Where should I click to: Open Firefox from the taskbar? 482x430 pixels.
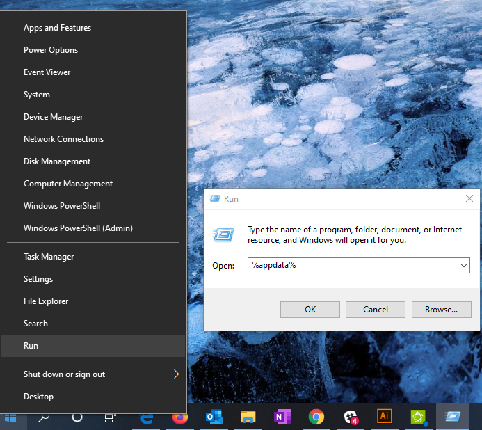coord(180,417)
